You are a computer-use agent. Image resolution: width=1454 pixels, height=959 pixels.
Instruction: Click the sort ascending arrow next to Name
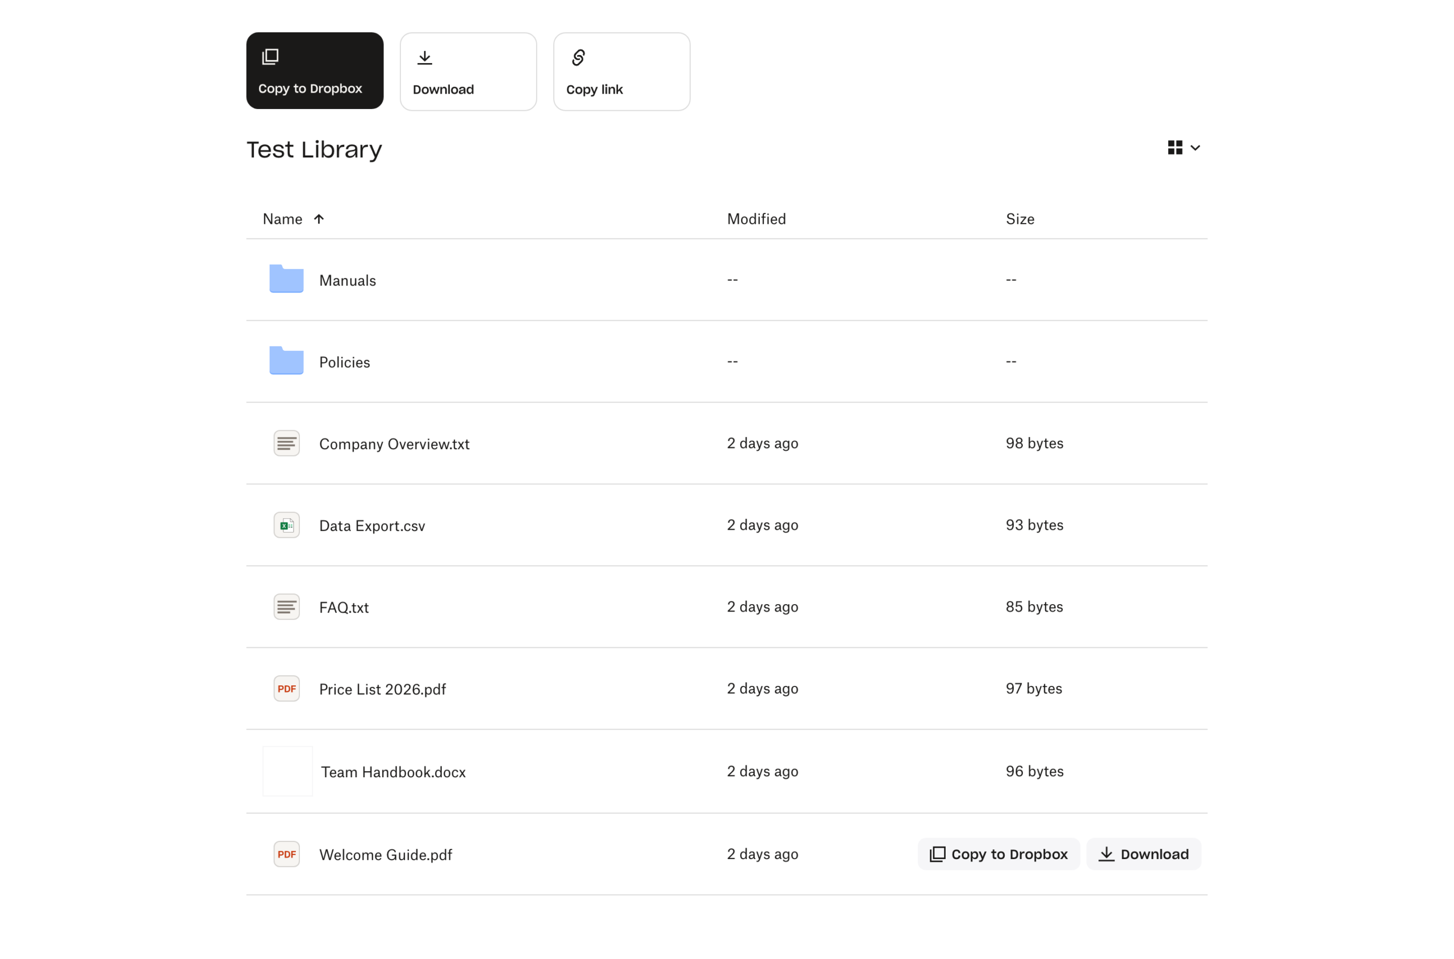pos(319,219)
